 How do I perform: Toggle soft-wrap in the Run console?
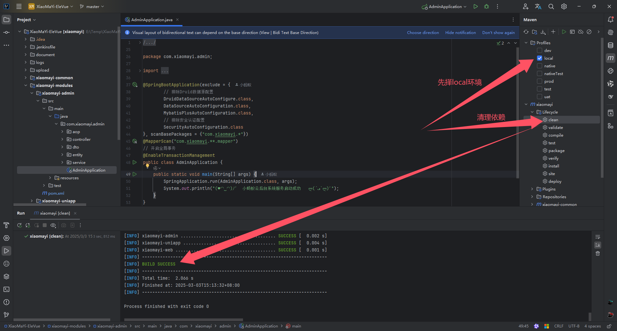[x=598, y=237]
